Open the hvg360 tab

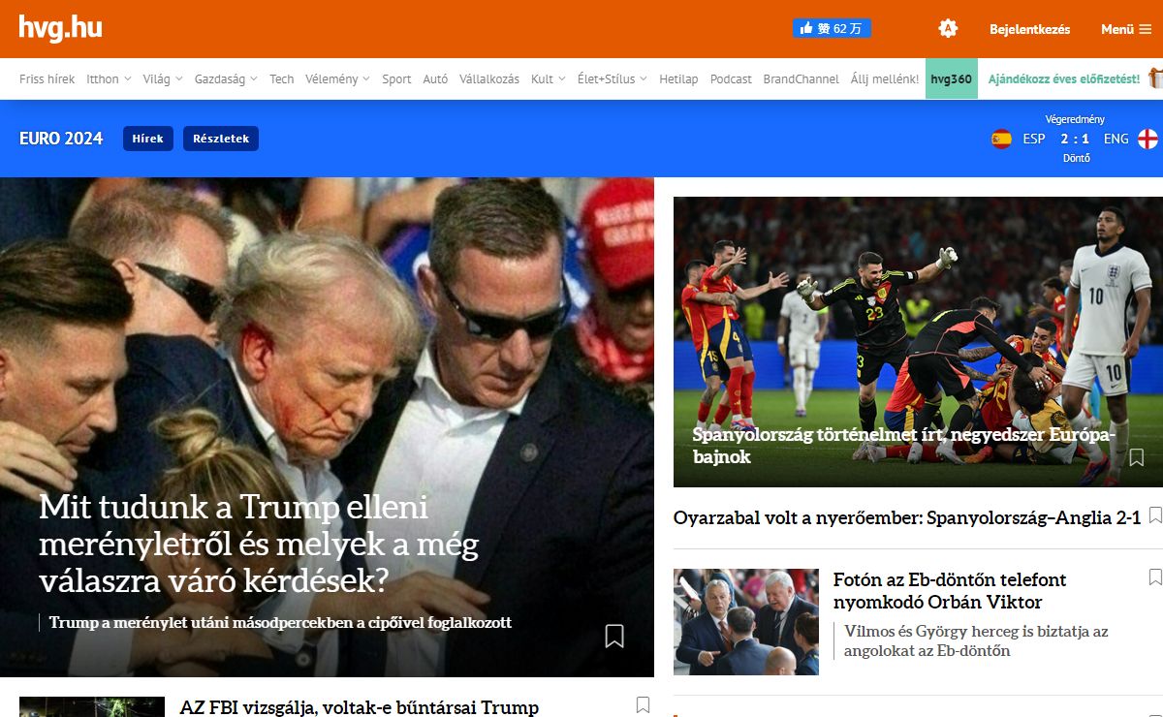[x=952, y=78]
